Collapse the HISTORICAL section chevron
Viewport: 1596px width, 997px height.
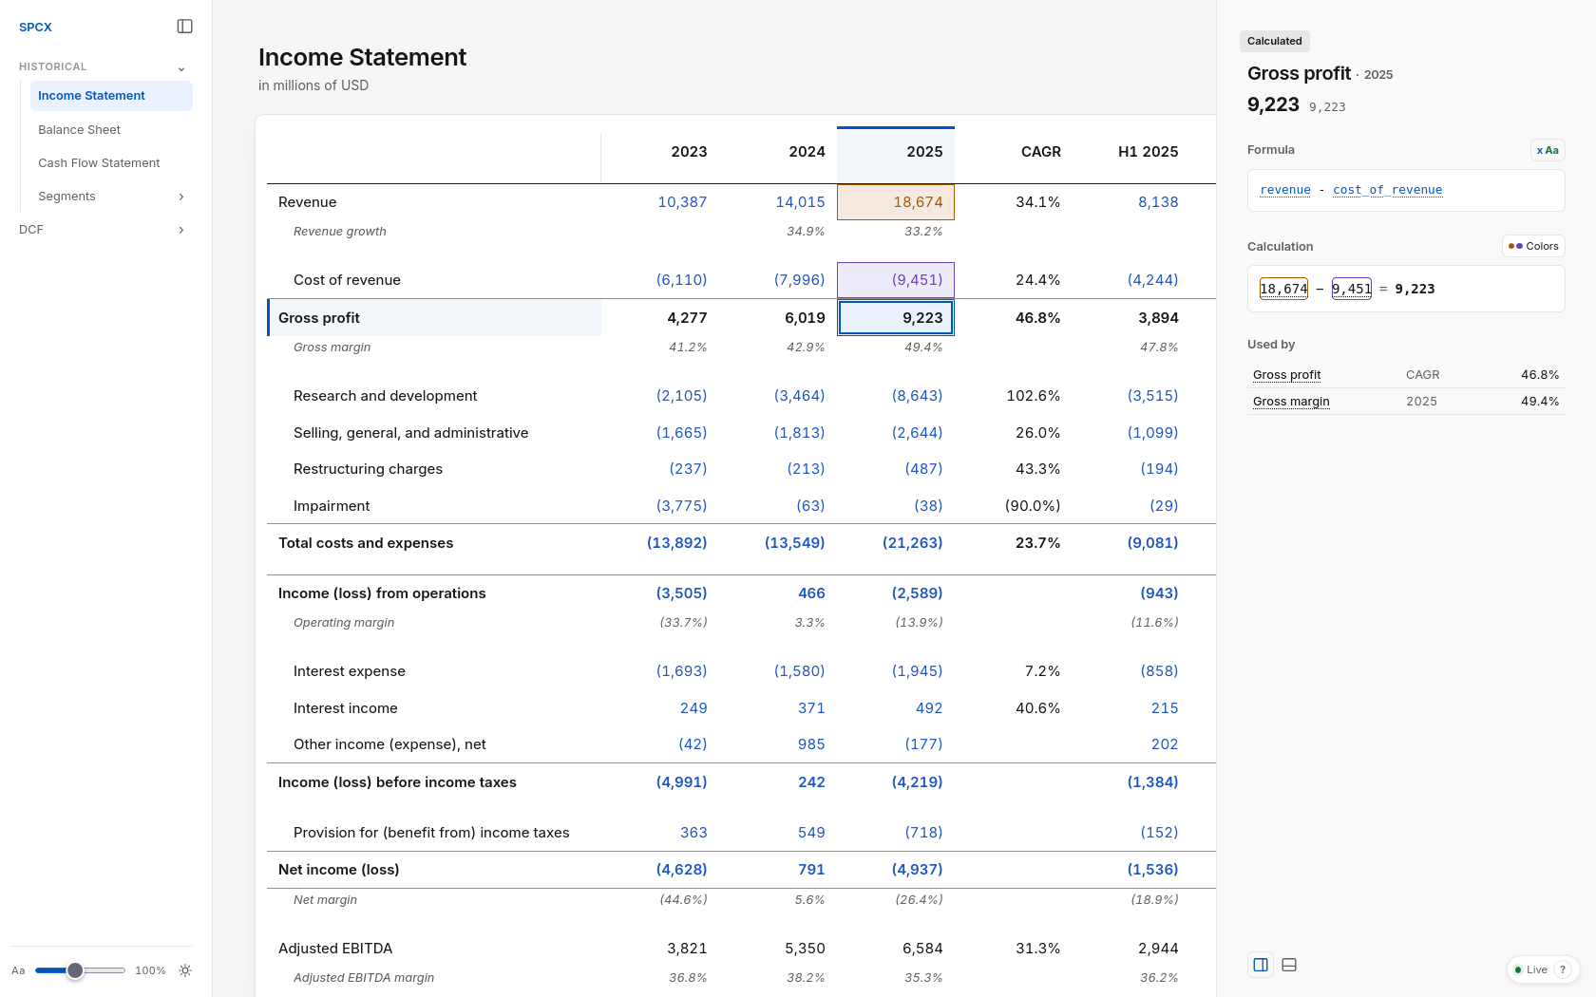tap(181, 67)
